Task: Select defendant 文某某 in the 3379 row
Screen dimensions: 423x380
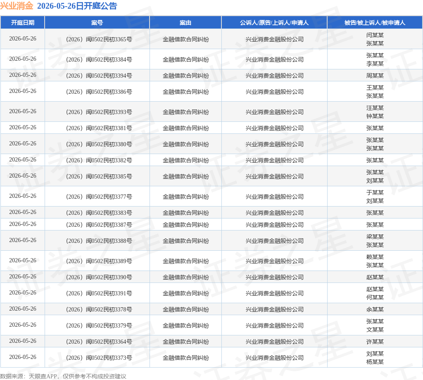Action: pyautogui.click(x=375, y=330)
